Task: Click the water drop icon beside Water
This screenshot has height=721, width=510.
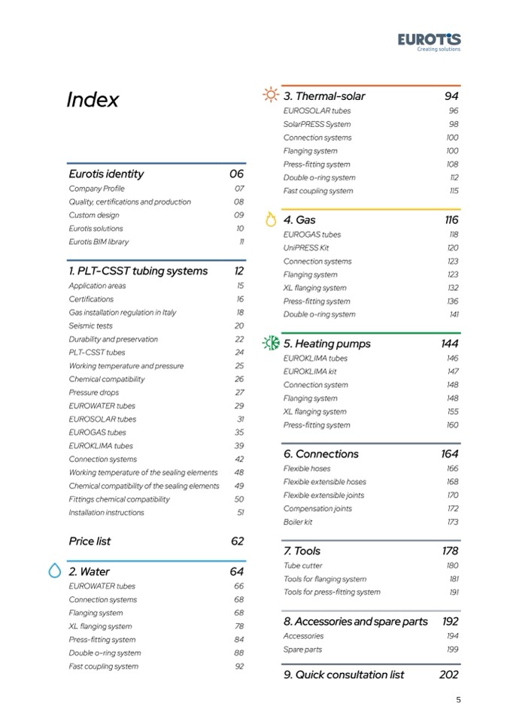Action: [x=54, y=571]
